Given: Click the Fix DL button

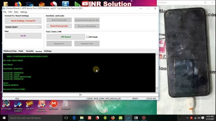Looking at the screenshot, I should (23, 36).
